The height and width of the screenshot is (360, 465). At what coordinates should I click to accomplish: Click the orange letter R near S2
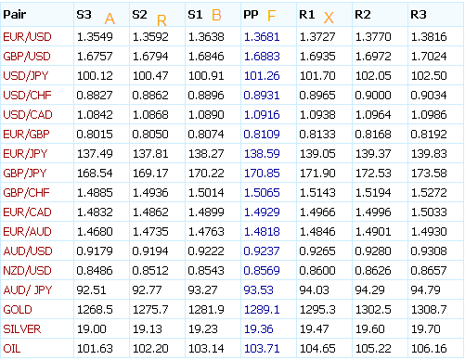point(161,20)
